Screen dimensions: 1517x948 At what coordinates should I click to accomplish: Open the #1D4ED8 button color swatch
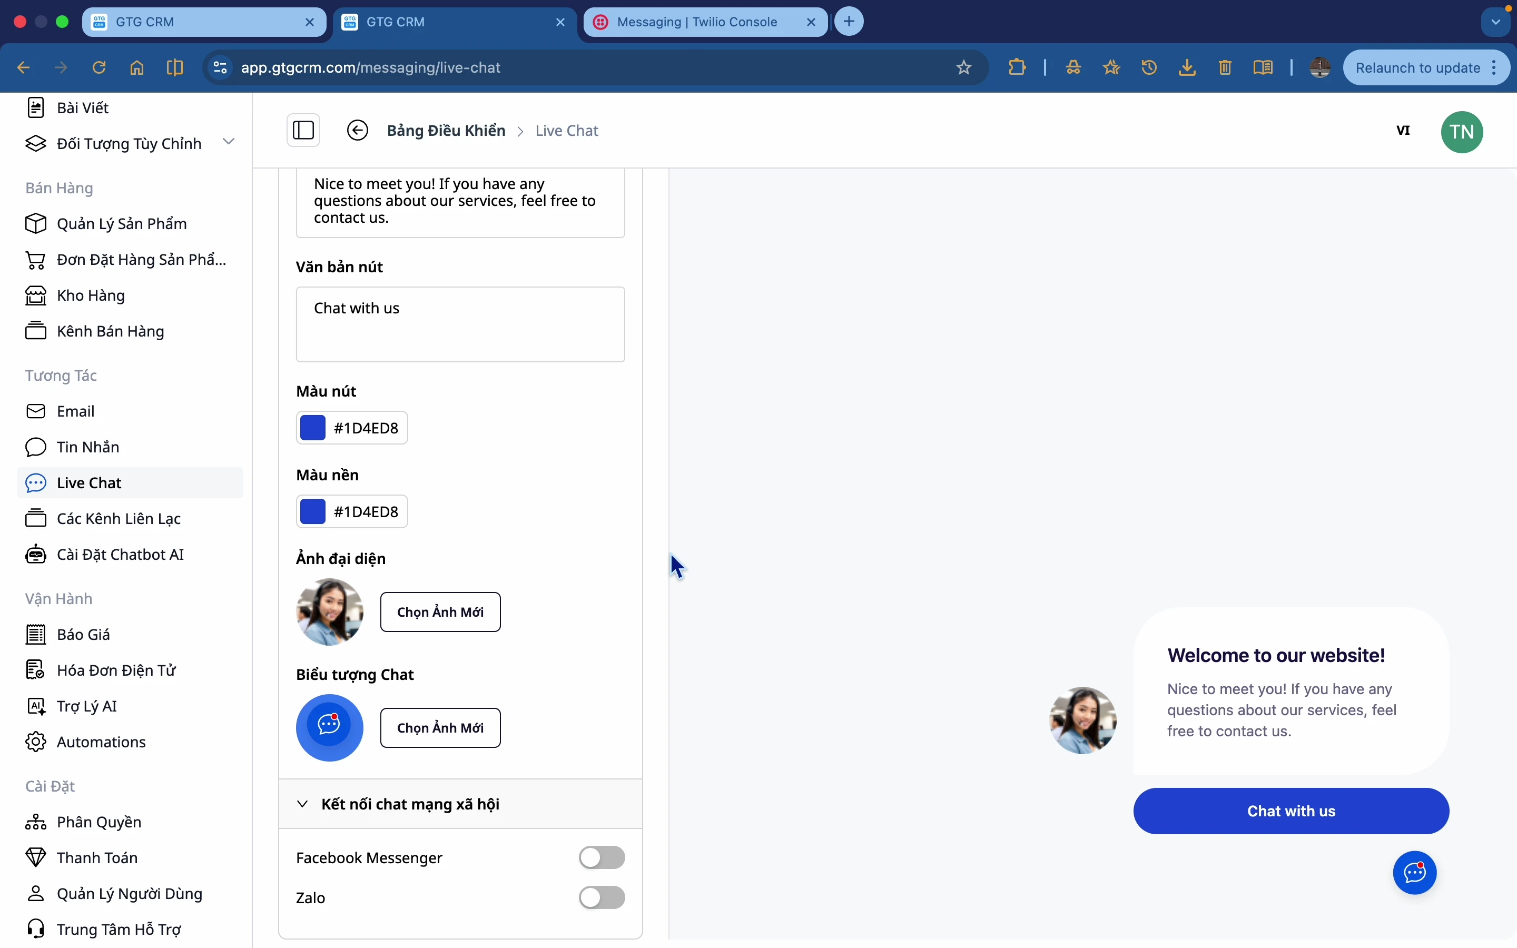pyautogui.click(x=313, y=427)
